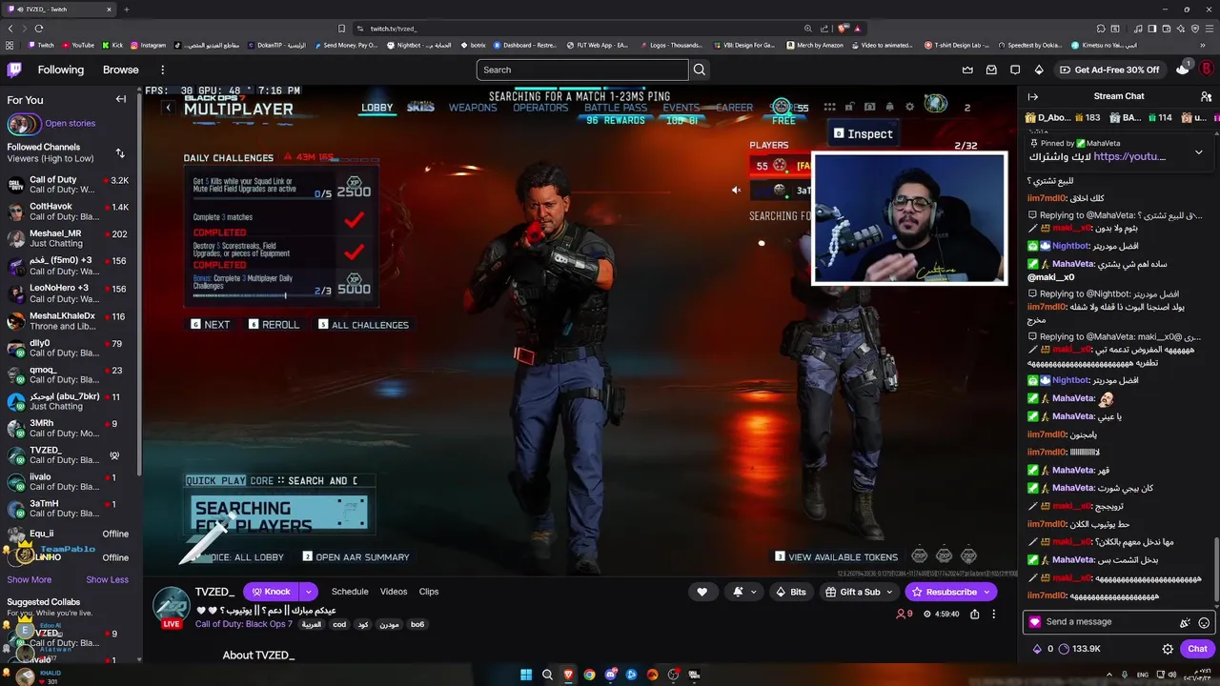
Task: Open Meshael_MR channel in sidebar
Action: coord(71,239)
